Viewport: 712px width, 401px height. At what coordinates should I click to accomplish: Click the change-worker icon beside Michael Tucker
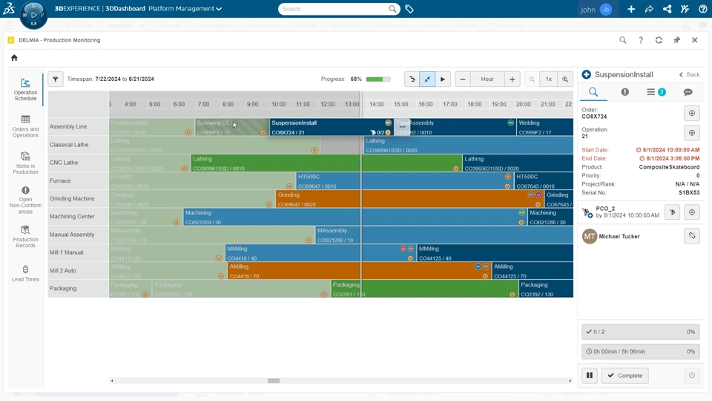coord(691,236)
